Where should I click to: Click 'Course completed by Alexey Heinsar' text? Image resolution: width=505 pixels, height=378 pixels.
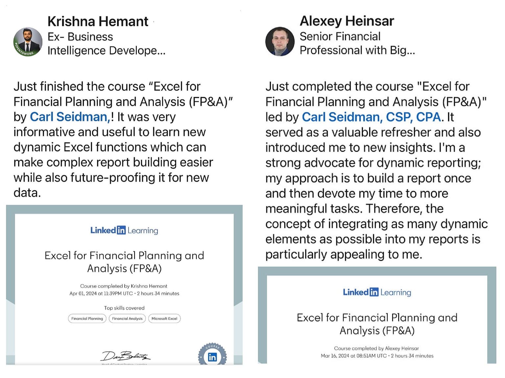pos(376,348)
